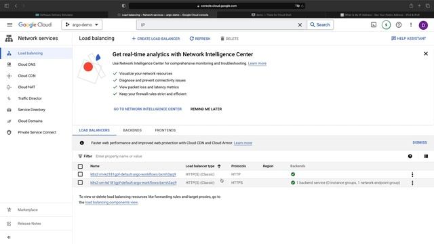434x244 pixels.
Task: Open the free trial billing status icon
Action: coord(386,25)
